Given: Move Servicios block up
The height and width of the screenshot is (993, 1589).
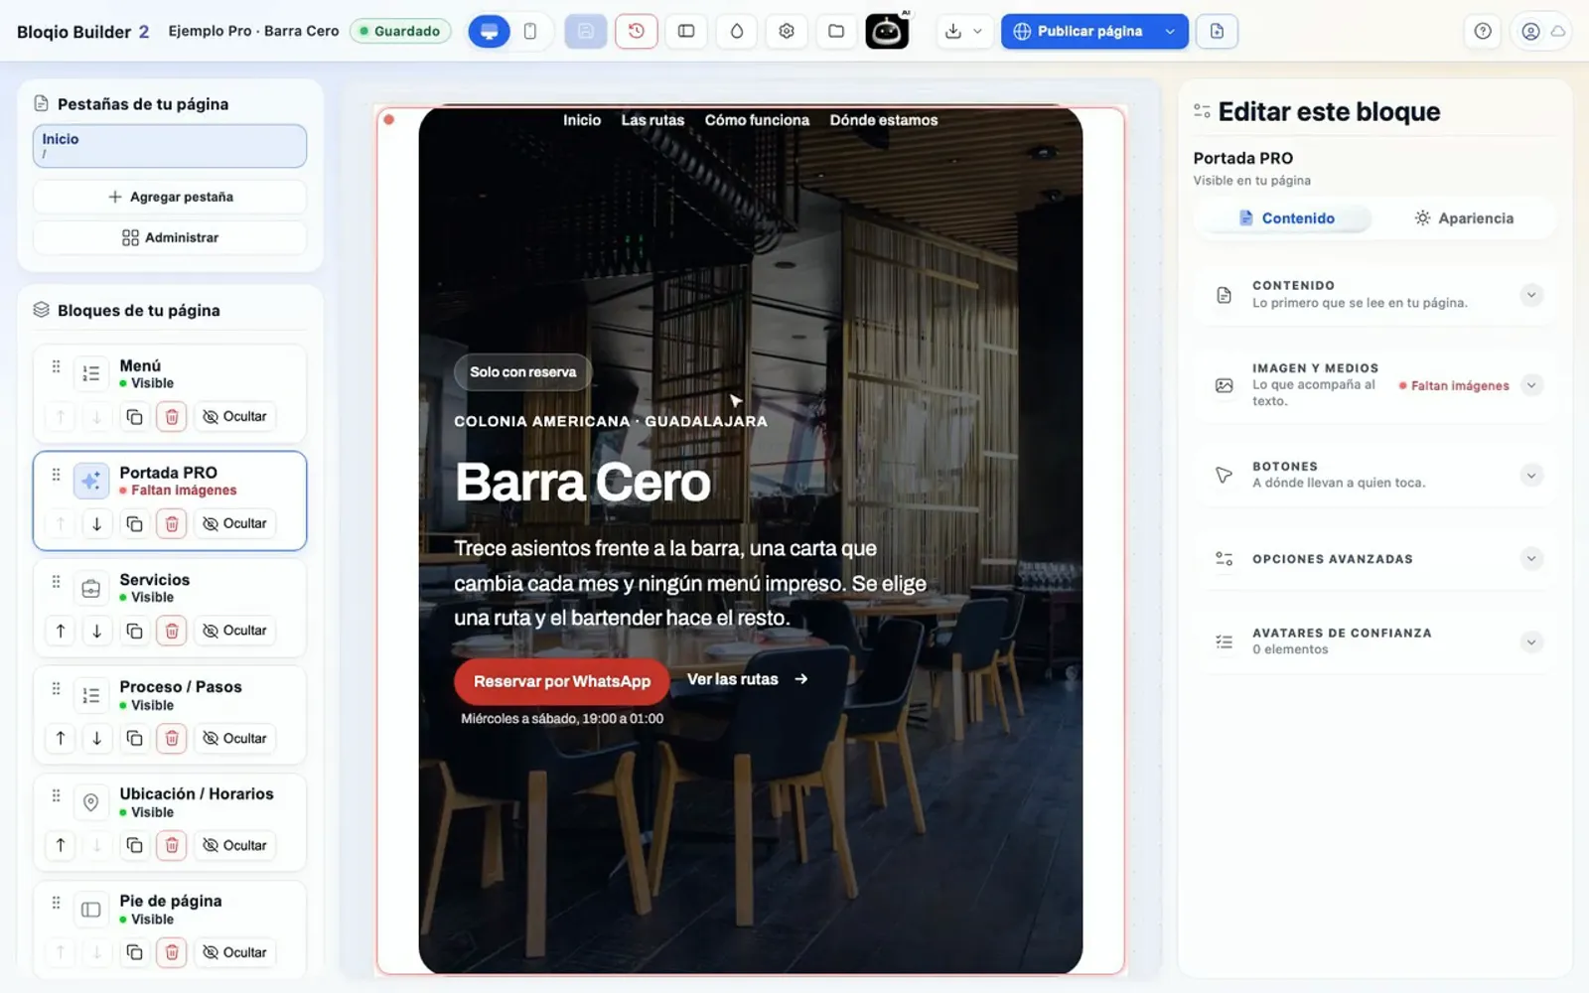Looking at the screenshot, I should point(61,632).
